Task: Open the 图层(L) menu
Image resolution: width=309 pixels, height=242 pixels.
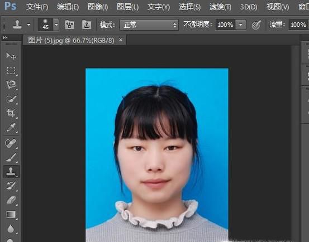Action: pos(128,7)
